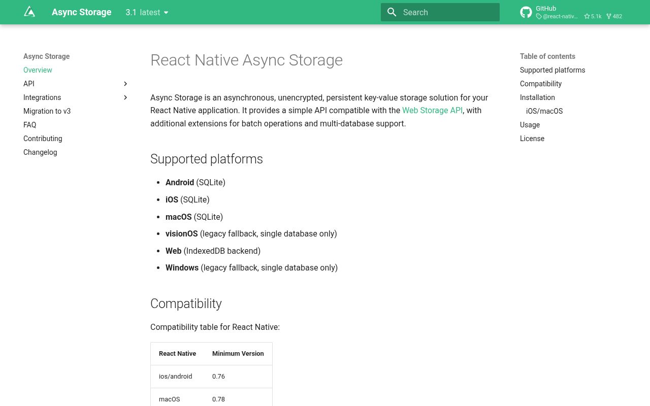650x406 pixels.
Task: Open the GitHub octocat icon
Action: [x=526, y=12]
